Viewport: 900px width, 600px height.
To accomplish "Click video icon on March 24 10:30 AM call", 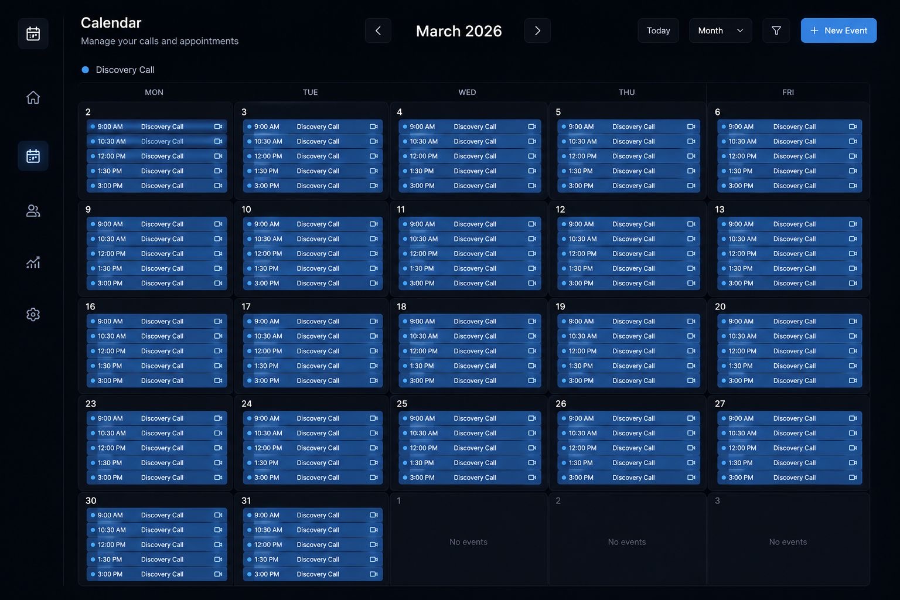I will [374, 433].
